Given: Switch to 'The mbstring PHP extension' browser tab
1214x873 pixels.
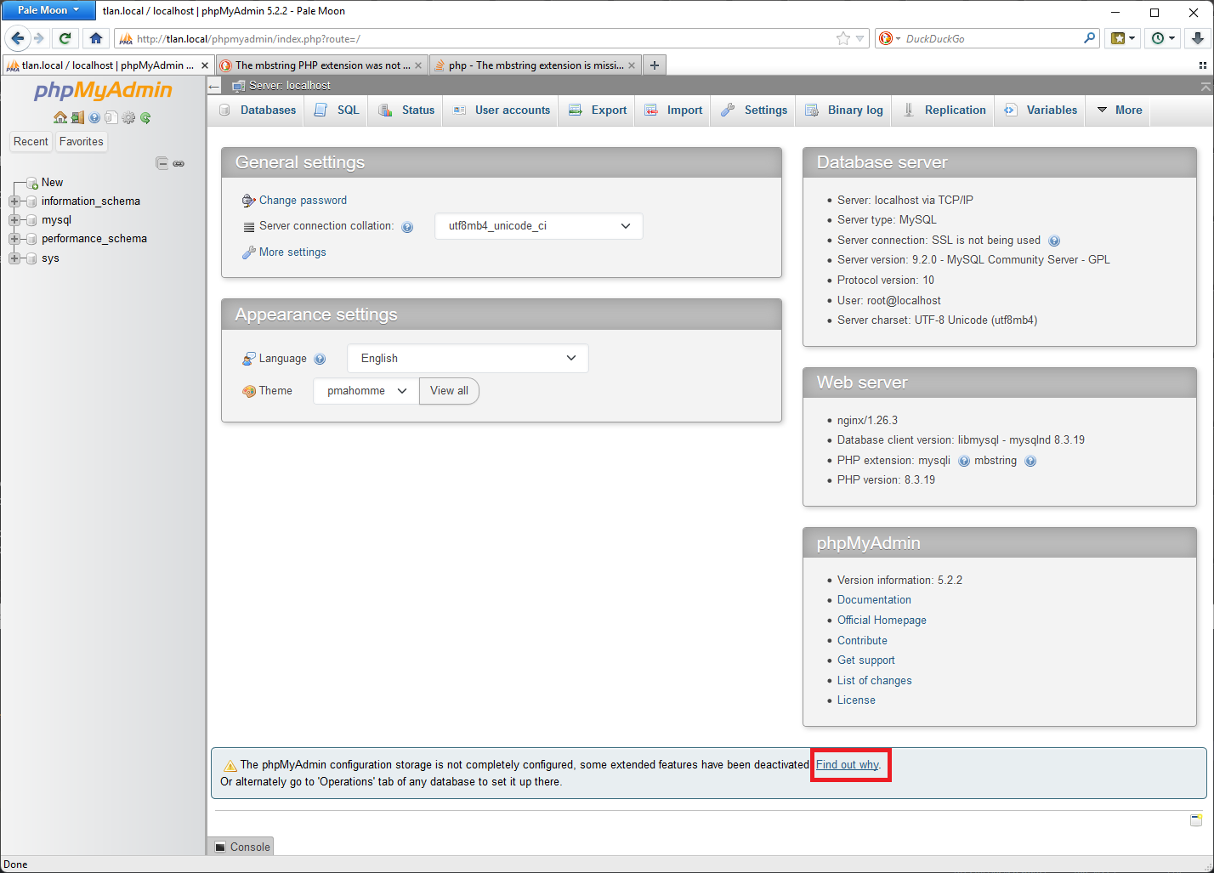Looking at the screenshot, I should (x=321, y=65).
